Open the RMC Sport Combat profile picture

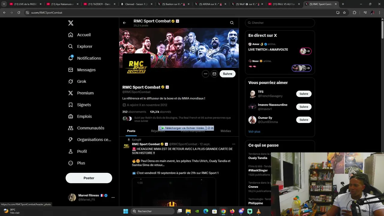(136, 67)
